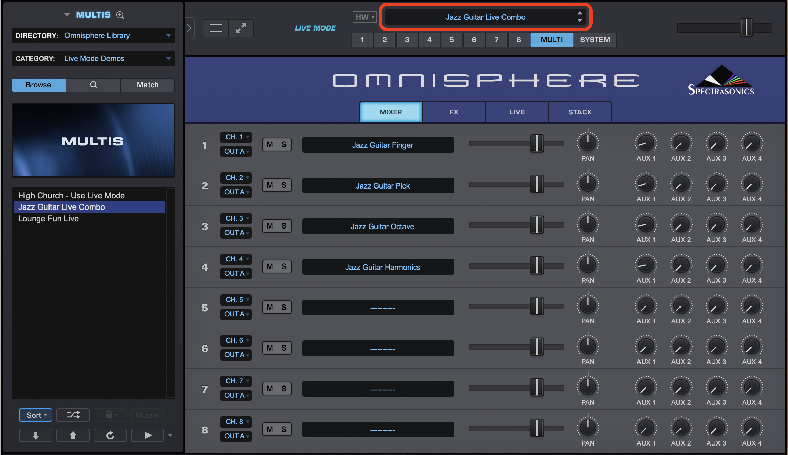The width and height of the screenshot is (788, 455).
Task: Click the Jazz Guitar Finger patch name field
Action: (378, 145)
